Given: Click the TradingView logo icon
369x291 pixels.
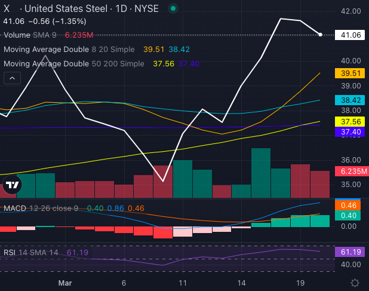Looking at the screenshot, I should point(11,185).
